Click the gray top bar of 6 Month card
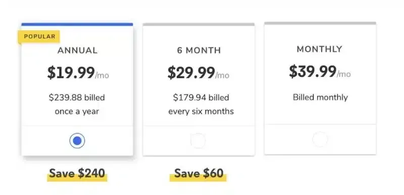404x195 pixels. pyautogui.click(x=198, y=24)
